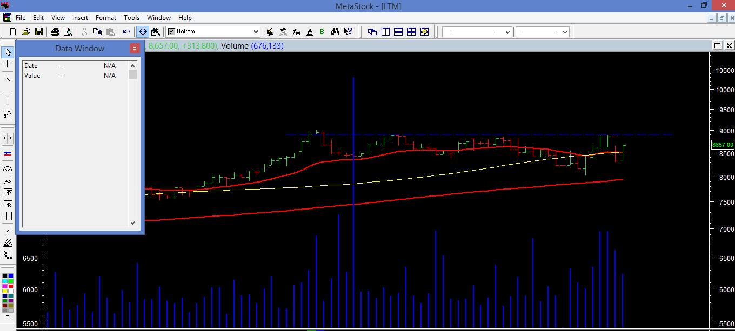Click the Copy toolbar icon

(x=97, y=32)
